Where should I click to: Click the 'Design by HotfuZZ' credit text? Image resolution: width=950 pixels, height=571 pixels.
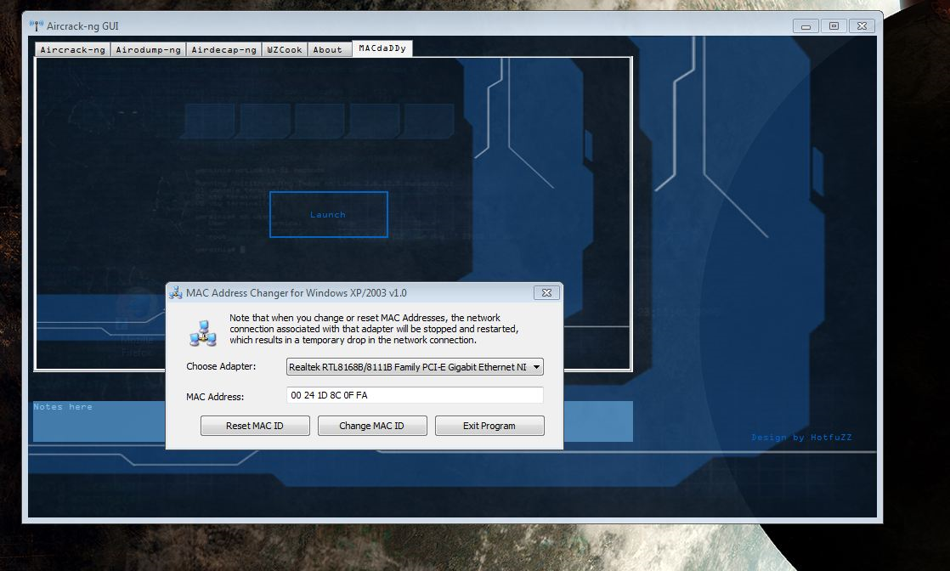(801, 438)
